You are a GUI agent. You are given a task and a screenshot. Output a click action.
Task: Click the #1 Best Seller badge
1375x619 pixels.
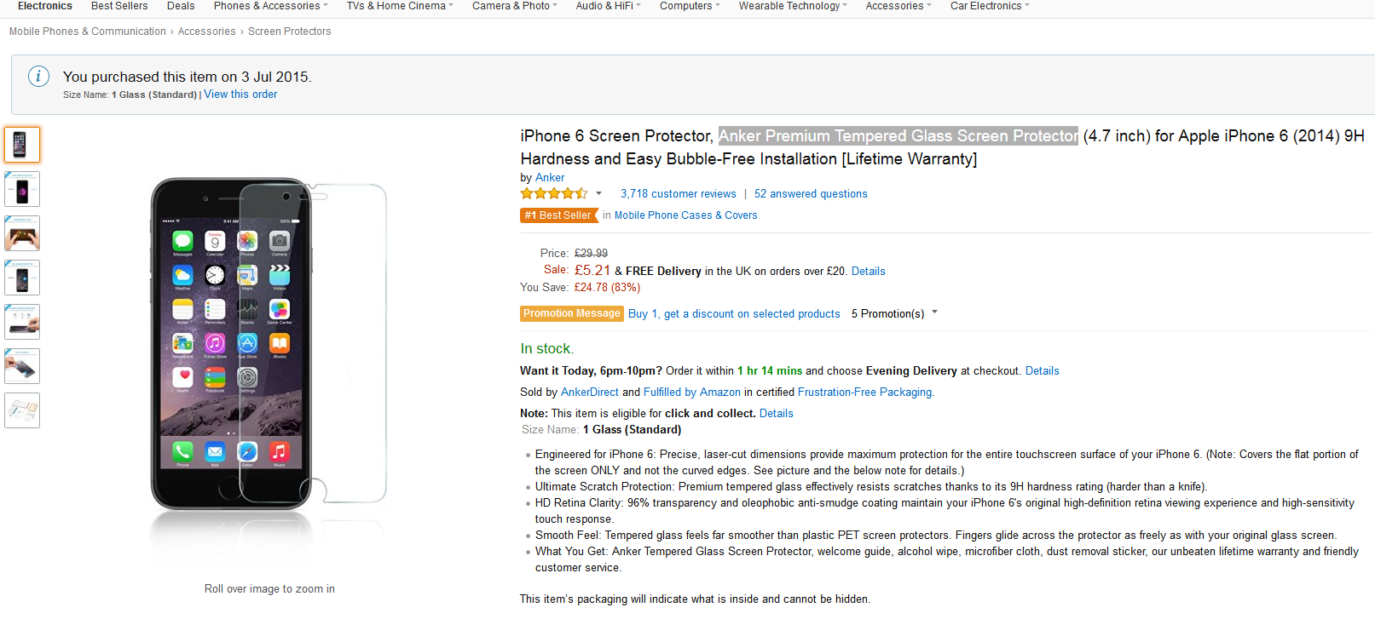pyautogui.click(x=558, y=215)
